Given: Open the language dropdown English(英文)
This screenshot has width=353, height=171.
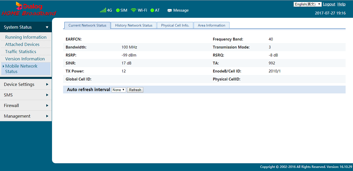Looking at the screenshot, I should pos(307,4).
